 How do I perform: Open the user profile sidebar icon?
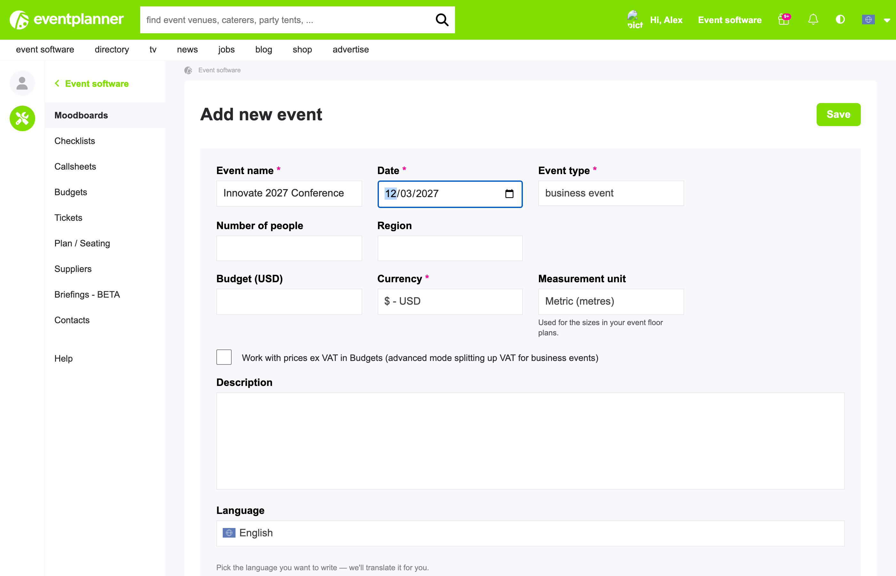[x=22, y=83]
